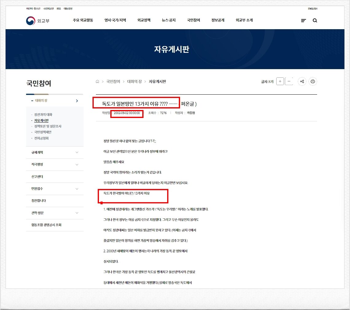
Task: Increase font size with the 글자크기 + button
Action: 280,81
